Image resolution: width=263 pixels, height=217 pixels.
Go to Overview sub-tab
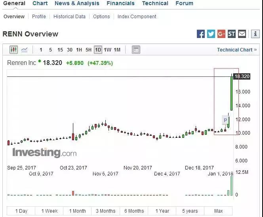pyautogui.click(x=14, y=17)
